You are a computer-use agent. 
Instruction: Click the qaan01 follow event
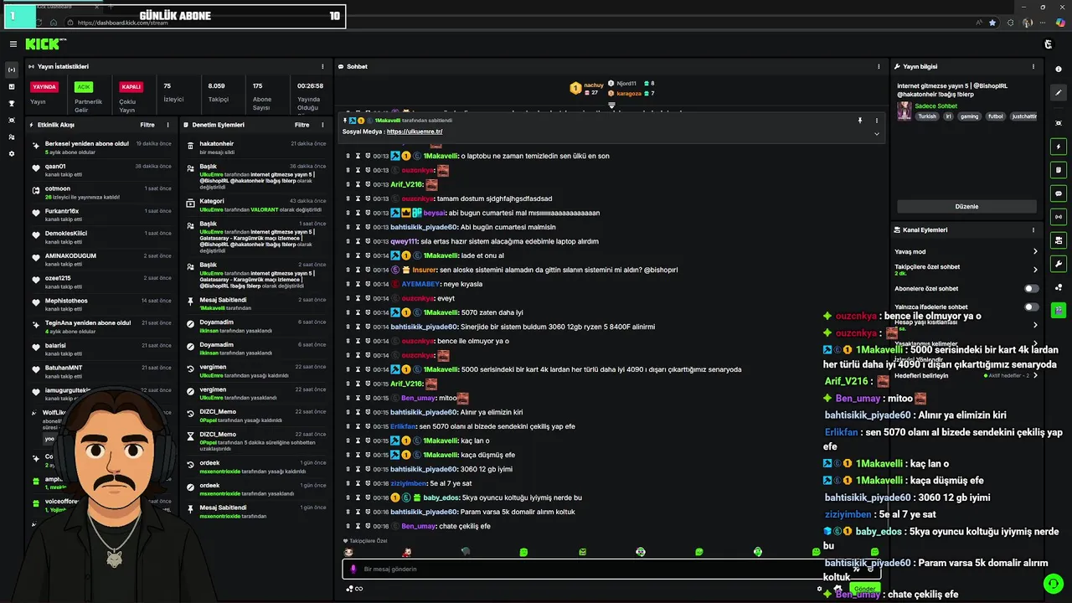(x=100, y=169)
